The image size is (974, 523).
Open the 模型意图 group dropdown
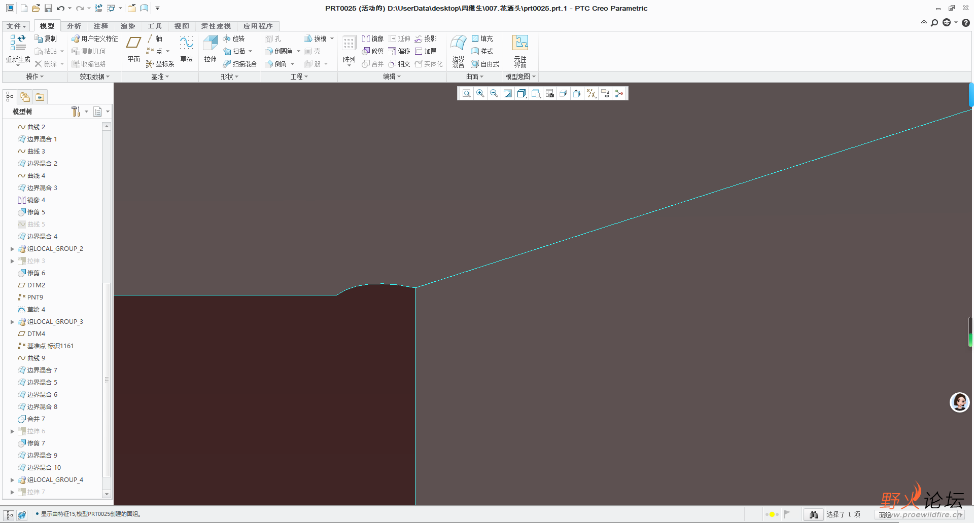point(520,77)
